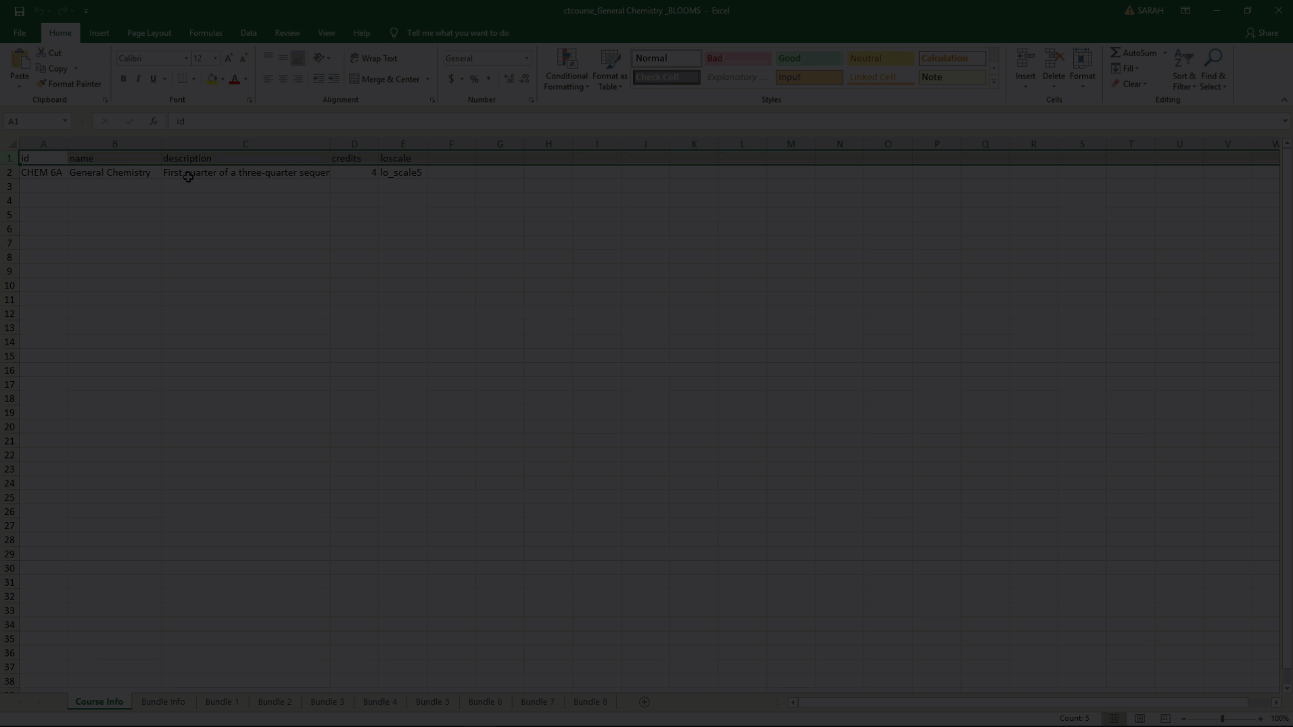Toggle Wrap Text on selected cells
Image resolution: width=1293 pixels, height=727 pixels.
coord(373,58)
